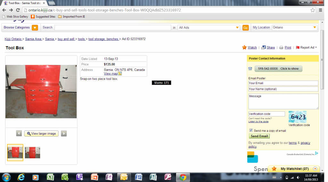Open the Suggested Sites bookmark
This screenshot has height=182, width=328.
43,17
